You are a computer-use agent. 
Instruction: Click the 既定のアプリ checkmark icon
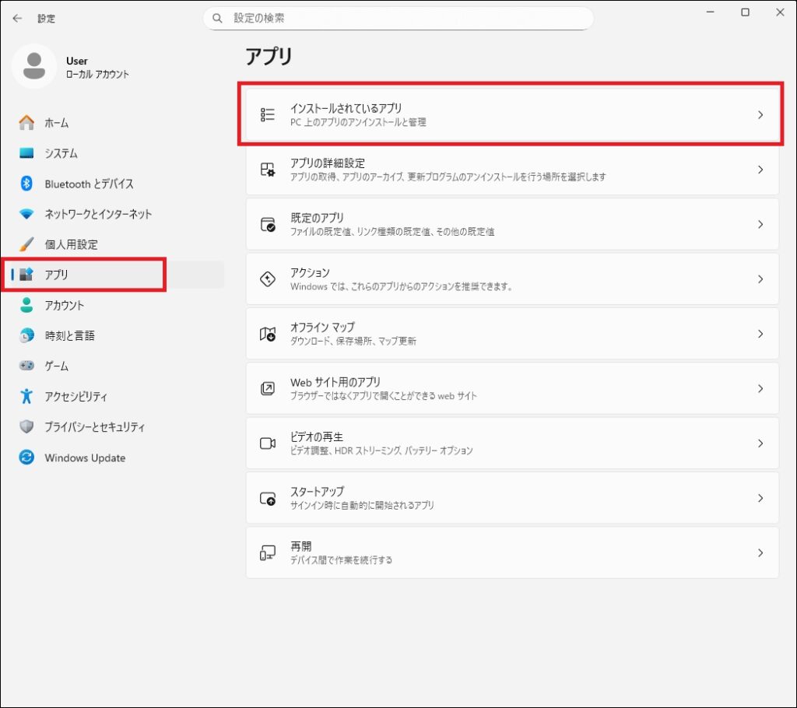pos(268,223)
